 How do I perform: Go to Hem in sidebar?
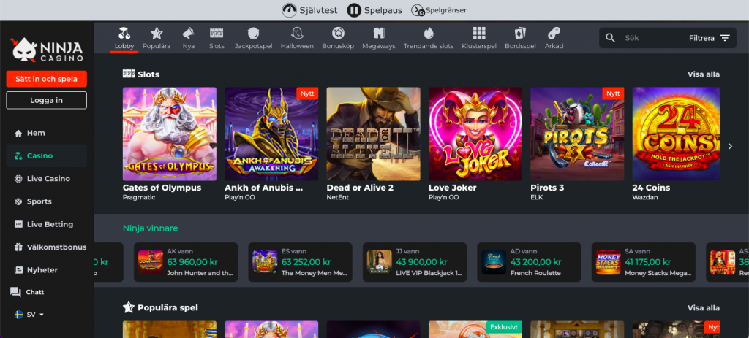point(46,133)
